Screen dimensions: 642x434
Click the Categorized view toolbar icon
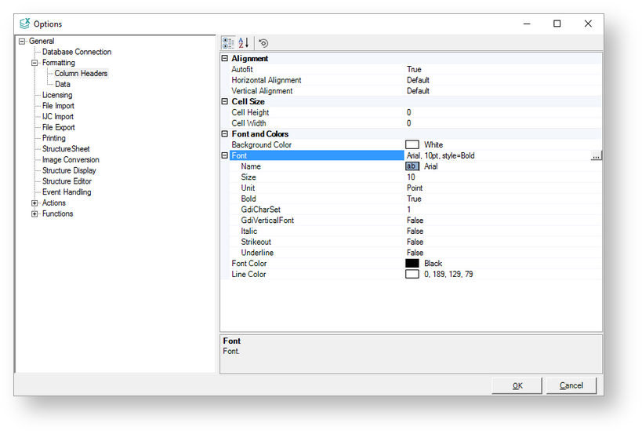pyautogui.click(x=228, y=43)
